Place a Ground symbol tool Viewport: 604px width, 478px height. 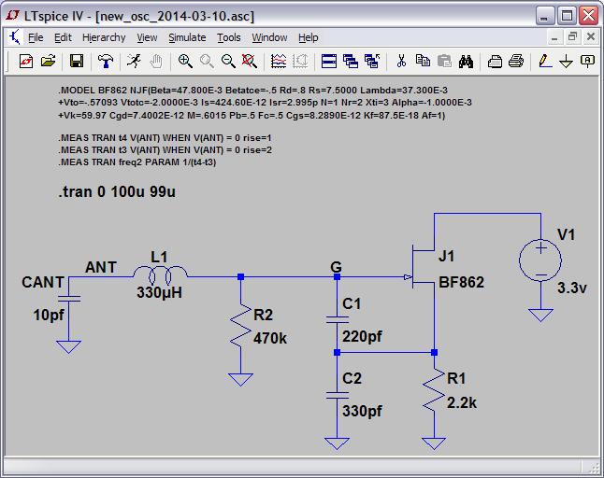[x=566, y=61]
